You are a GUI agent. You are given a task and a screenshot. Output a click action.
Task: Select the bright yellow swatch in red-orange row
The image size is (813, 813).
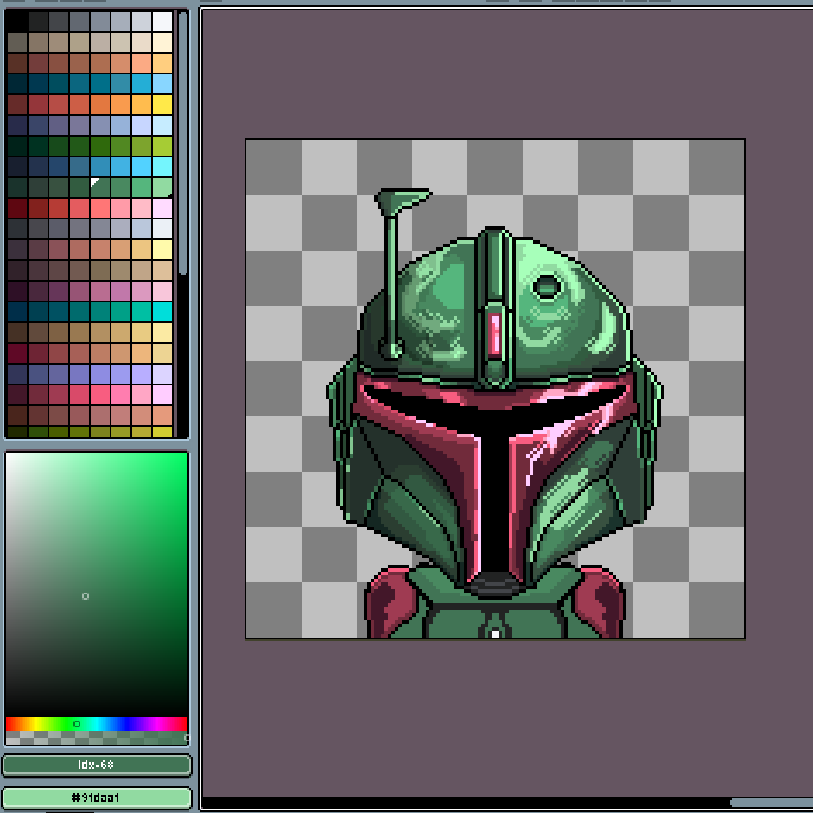coord(162,105)
